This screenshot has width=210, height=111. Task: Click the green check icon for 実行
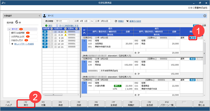pos(46,26)
